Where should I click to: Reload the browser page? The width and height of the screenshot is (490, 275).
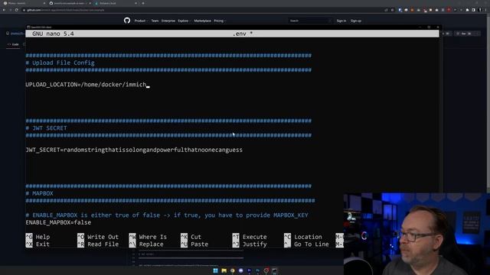(x=17, y=10)
